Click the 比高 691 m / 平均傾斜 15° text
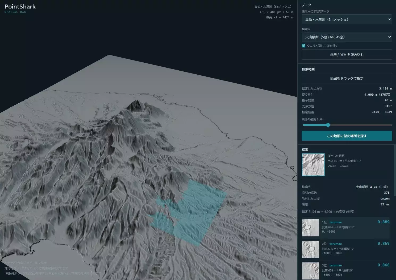Viewport: 396px width, 280px height. pyautogui.click(x=344, y=161)
